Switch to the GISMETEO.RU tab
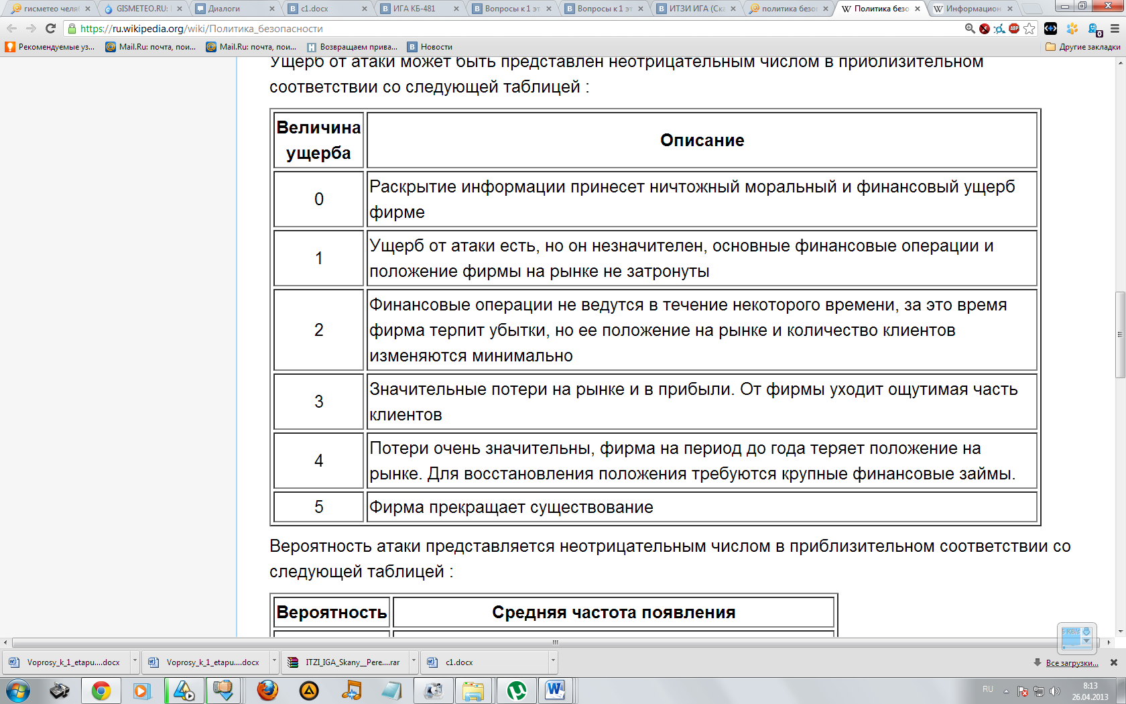 [143, 9]
